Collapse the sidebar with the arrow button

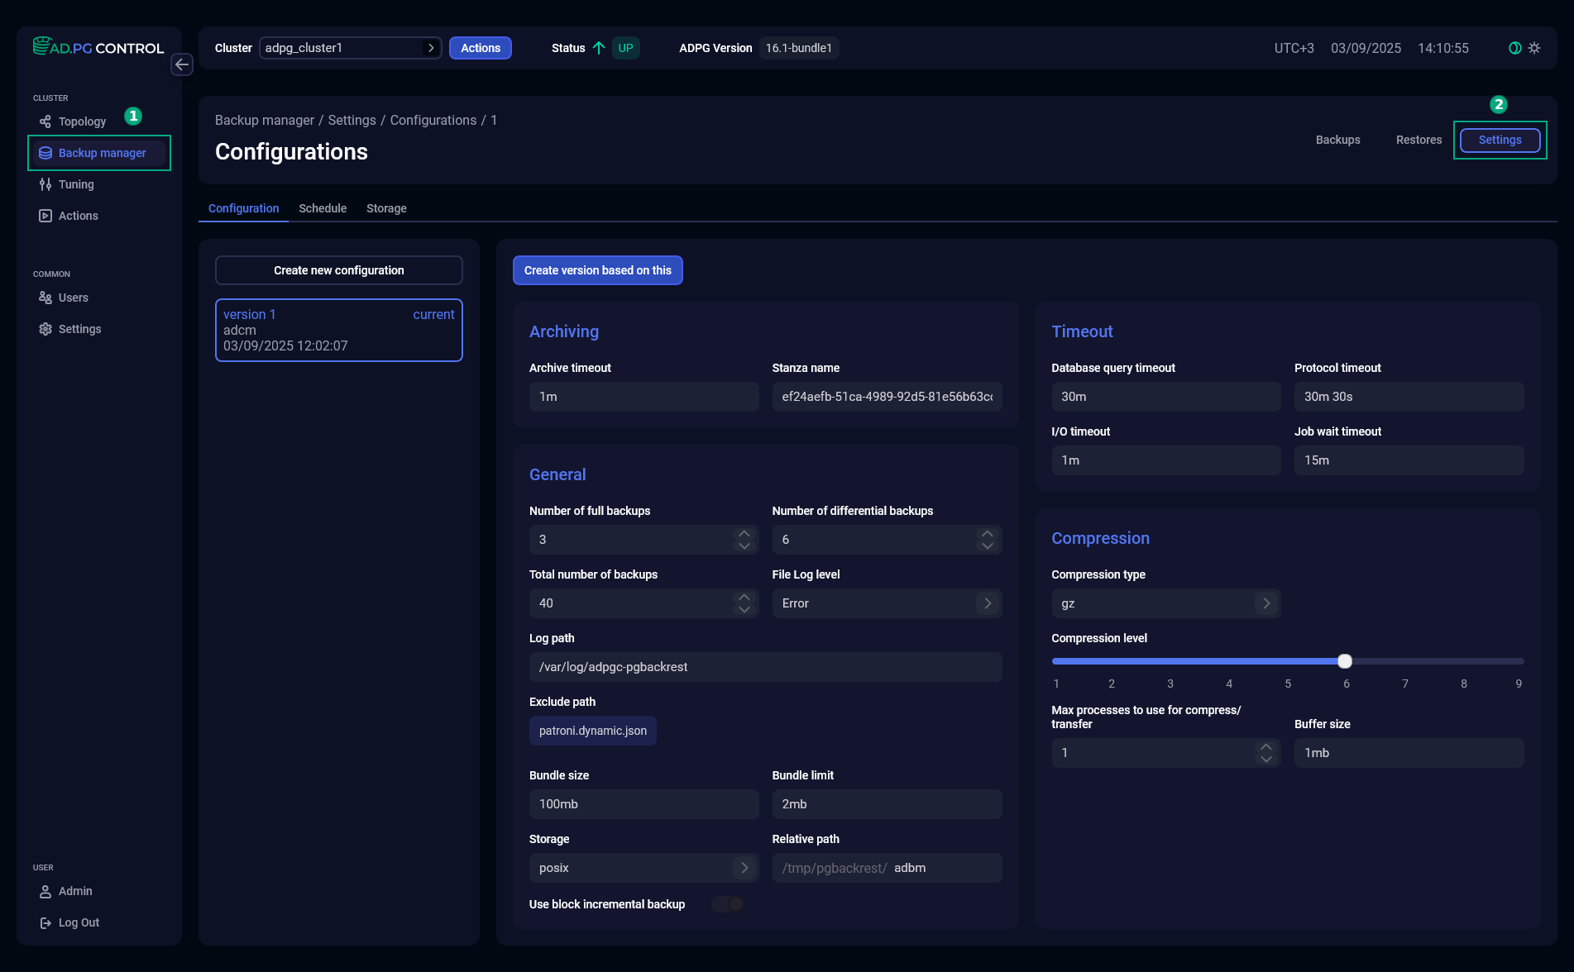182,64
